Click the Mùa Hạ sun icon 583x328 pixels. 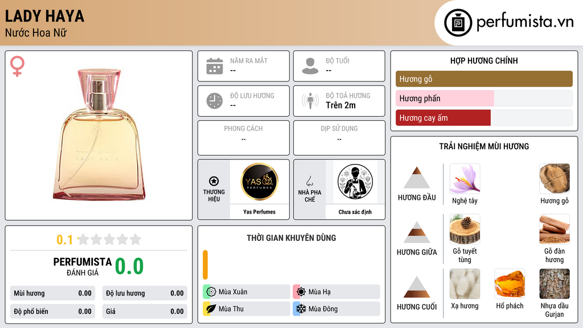[301, 292]
